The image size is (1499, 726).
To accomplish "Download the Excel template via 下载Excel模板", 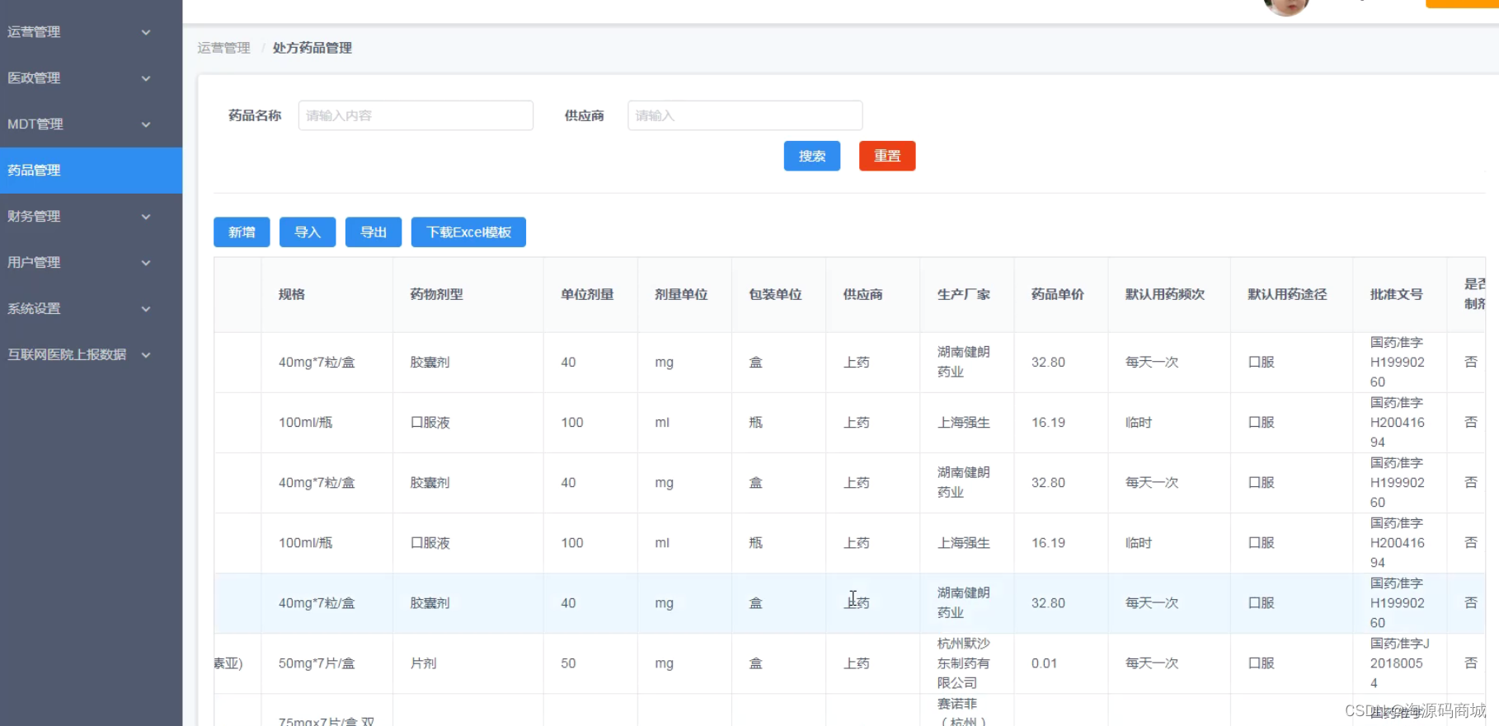I will point(468,232).
